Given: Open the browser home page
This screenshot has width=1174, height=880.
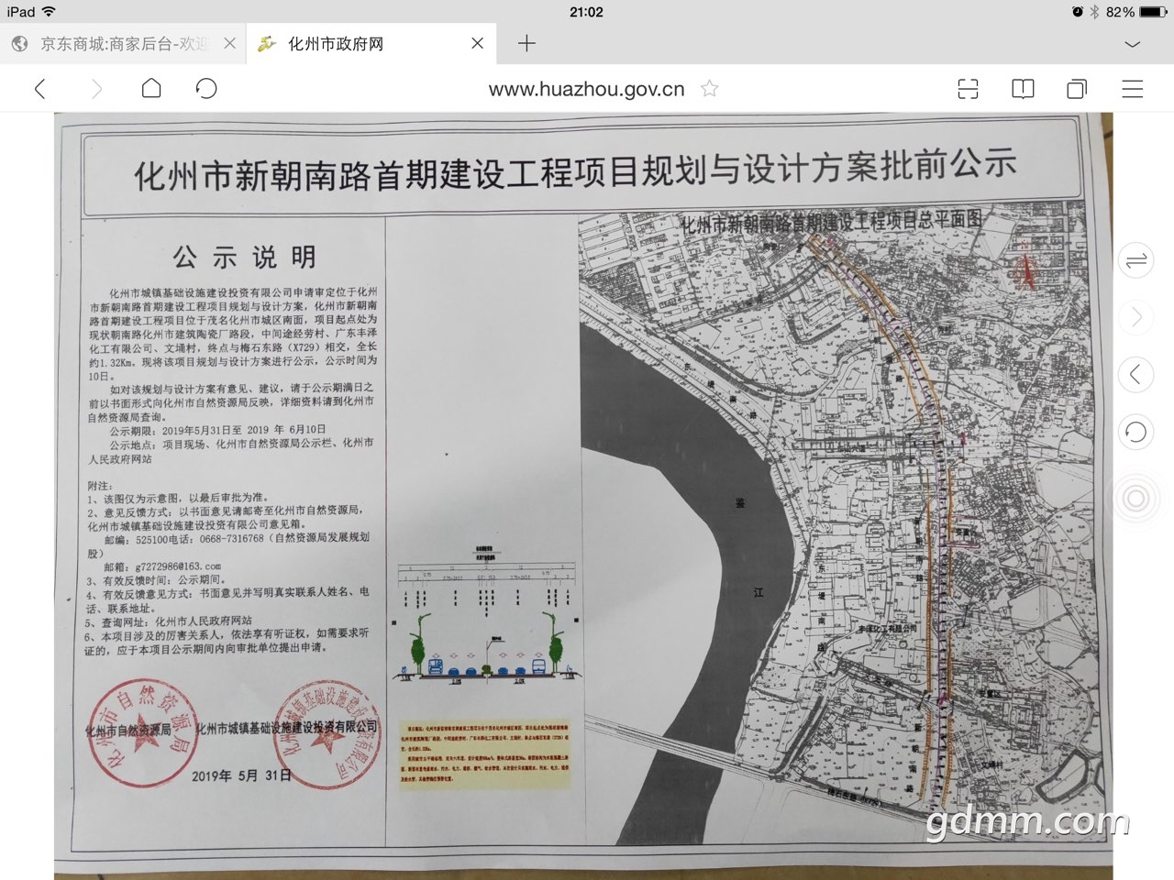Looking at the screenshot, I should pos(151,88).
